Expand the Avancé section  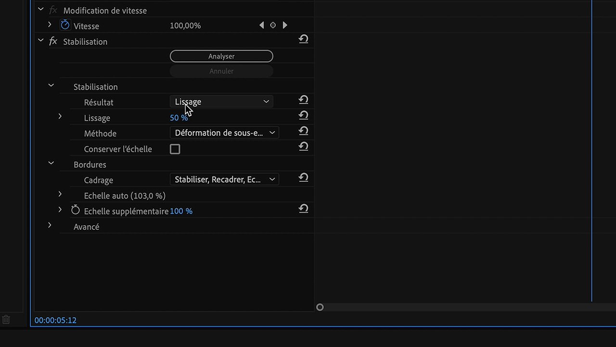(x=50, y=225)
